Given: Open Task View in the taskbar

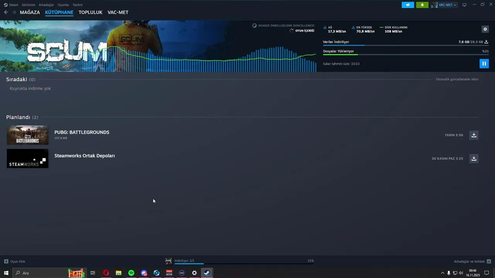Looking at the screenshot, I should tap(93, 273).
